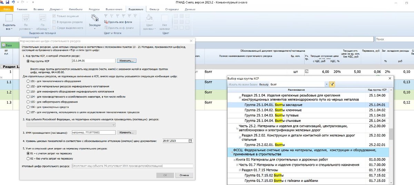
Task: Click 'Изменить...' next to КСР code 25.1.04.01
Action: 127,61
